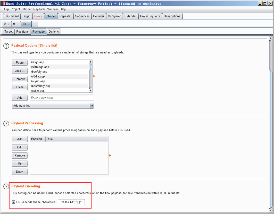Open the Repeater menu
274x214 pixels.
click(39, 9)
